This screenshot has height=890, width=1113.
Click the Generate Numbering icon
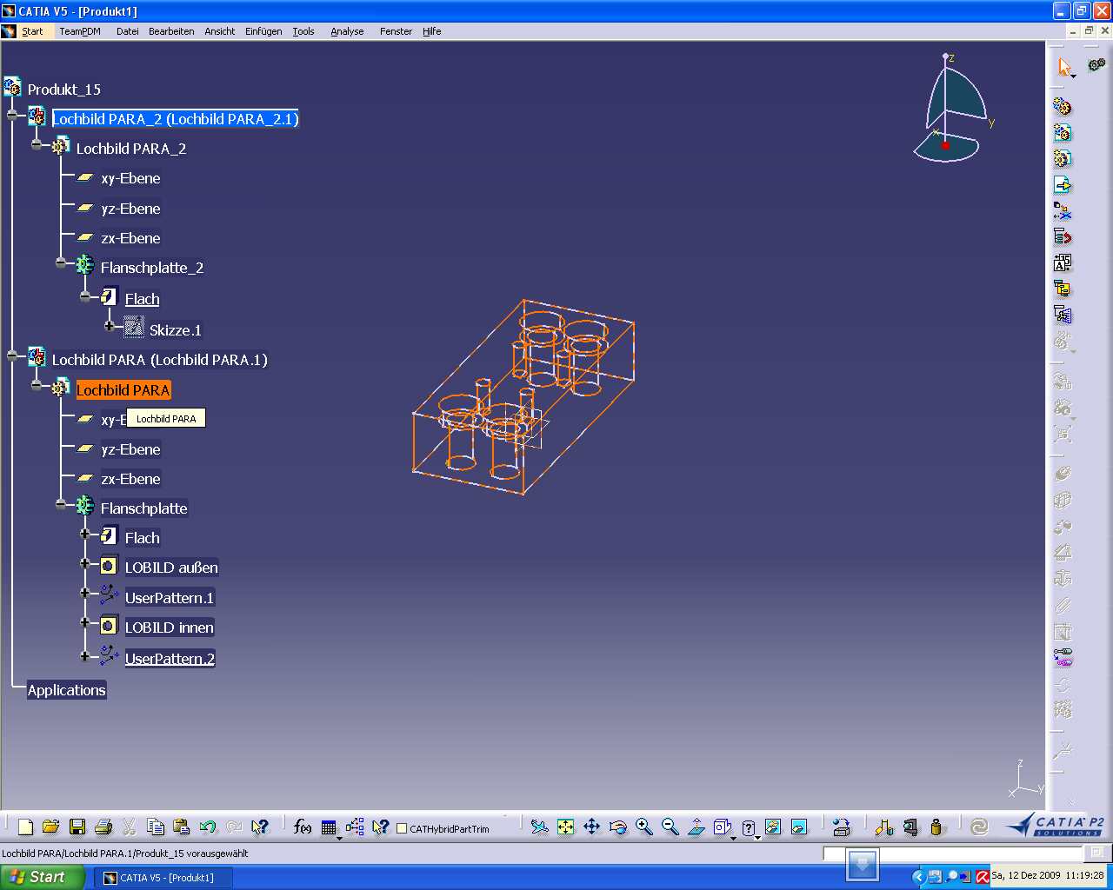(1063, 263)
